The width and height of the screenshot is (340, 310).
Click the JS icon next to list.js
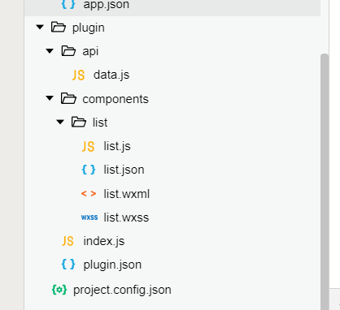tap(88, 146)
